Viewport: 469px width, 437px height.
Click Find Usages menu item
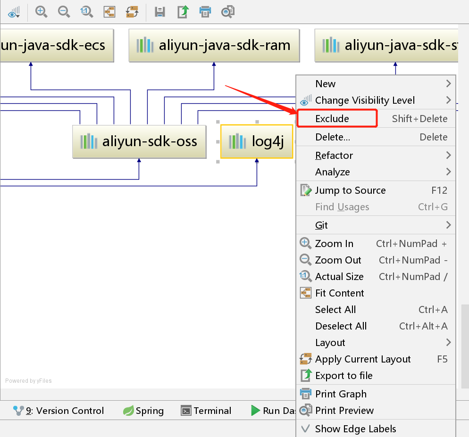(x=376, y=207)
